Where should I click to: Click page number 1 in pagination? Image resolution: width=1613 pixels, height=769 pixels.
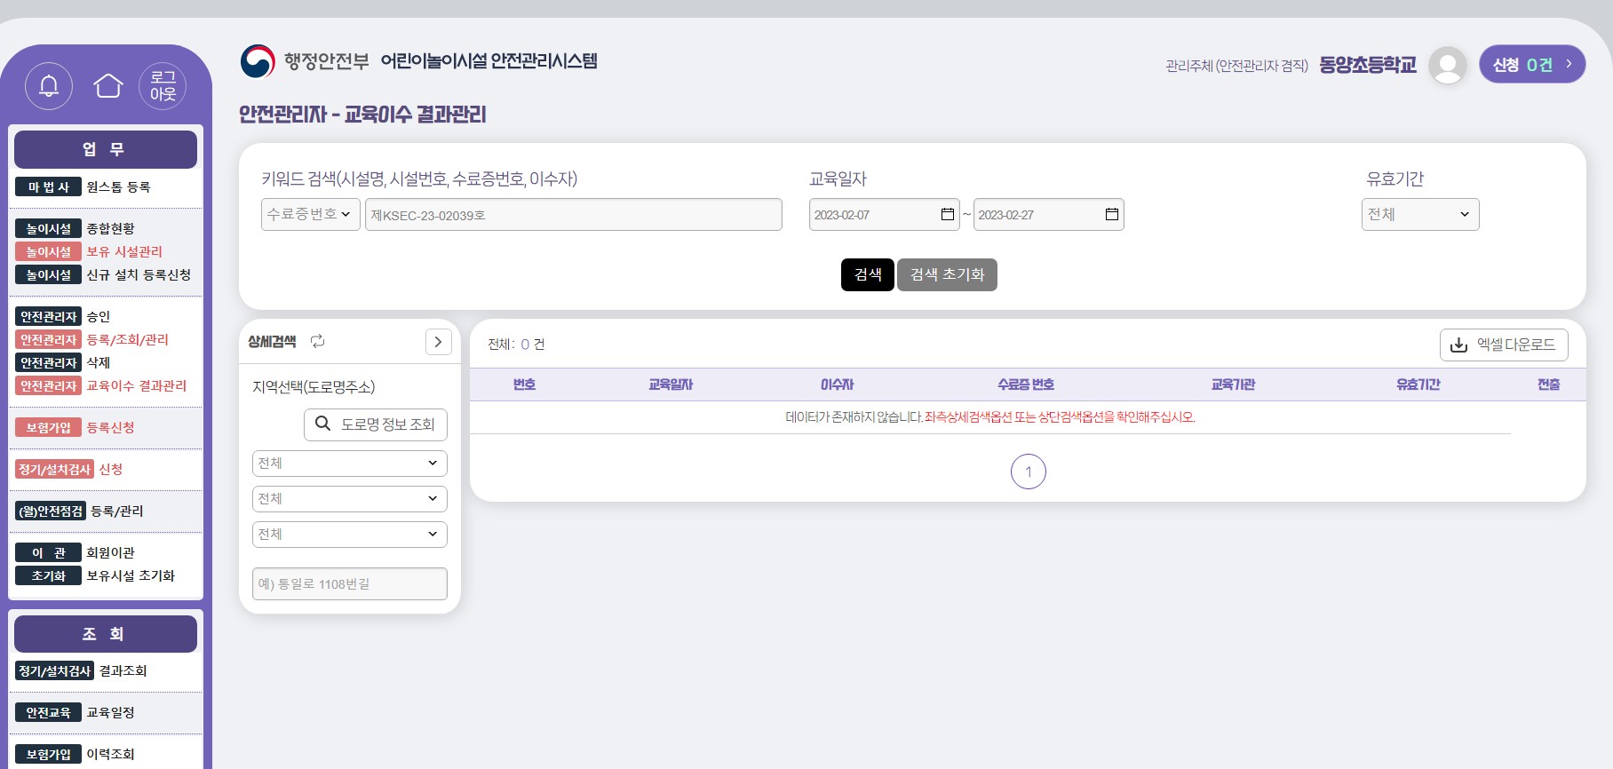pyautogui.click(x=1028, y=472)
